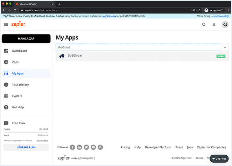
Task: Open the Manage Plan link
Action: coord(42,140)
